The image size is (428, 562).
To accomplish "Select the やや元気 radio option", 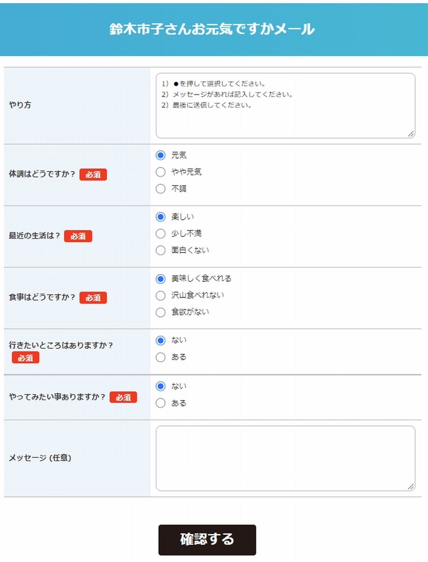I will point(160,172).
